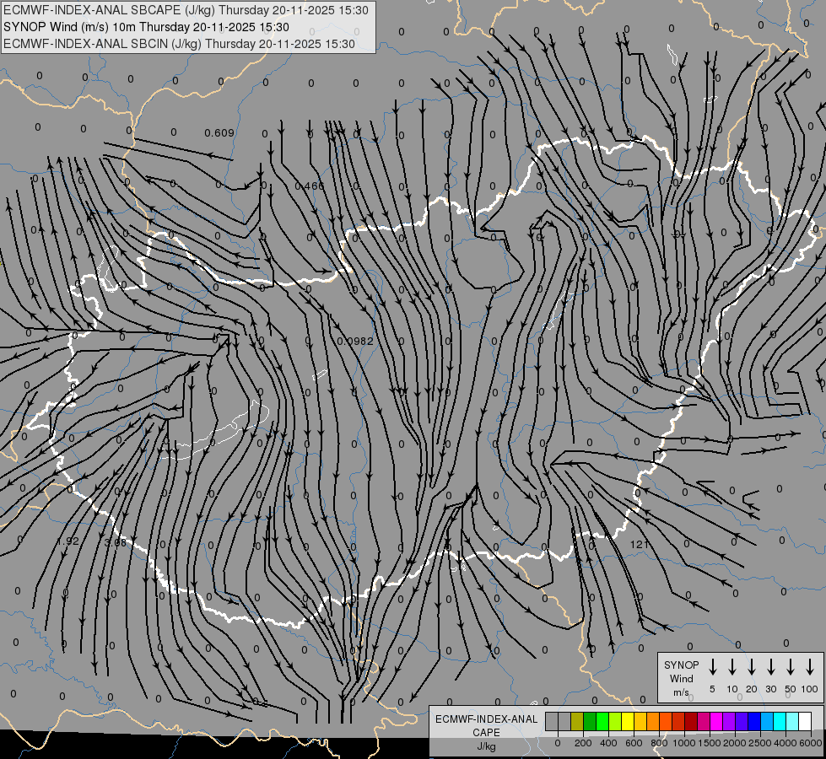Viewport: 826px width, 759px height.
Task: Click the 20 m/s wind arrow in legend
Action: (752, 667)
